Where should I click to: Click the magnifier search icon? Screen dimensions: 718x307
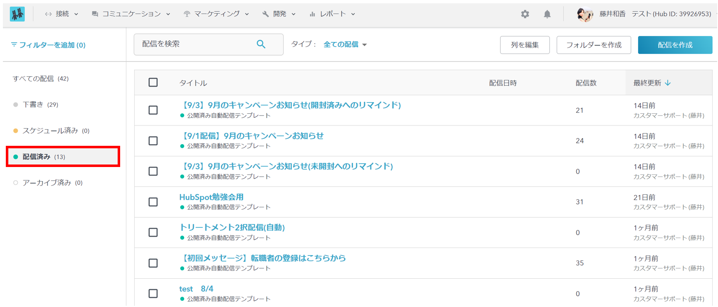tap(261, 44)
